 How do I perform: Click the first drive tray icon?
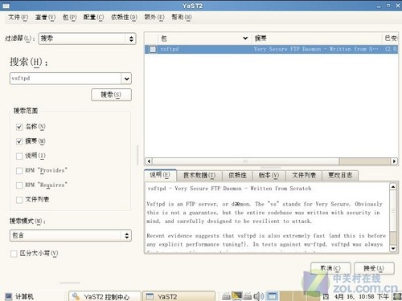(x=226, y=296)
